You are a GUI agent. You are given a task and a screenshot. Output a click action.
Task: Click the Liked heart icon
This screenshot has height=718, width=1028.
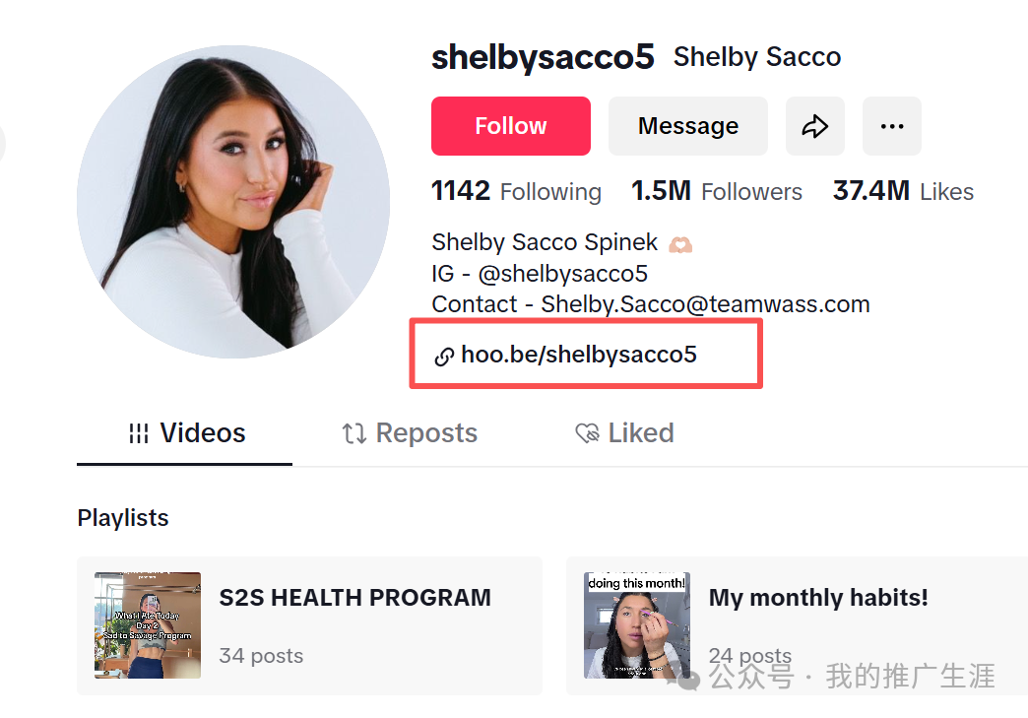[588, 433]
